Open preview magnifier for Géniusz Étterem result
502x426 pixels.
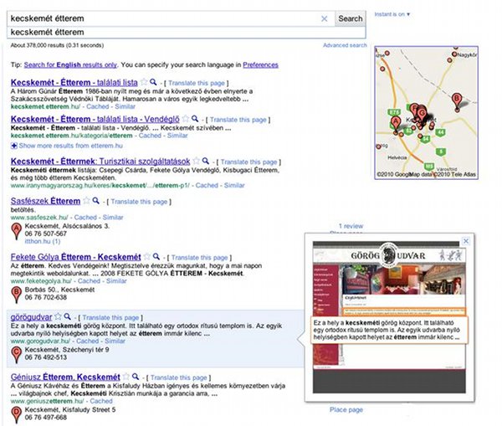point(136,376)
